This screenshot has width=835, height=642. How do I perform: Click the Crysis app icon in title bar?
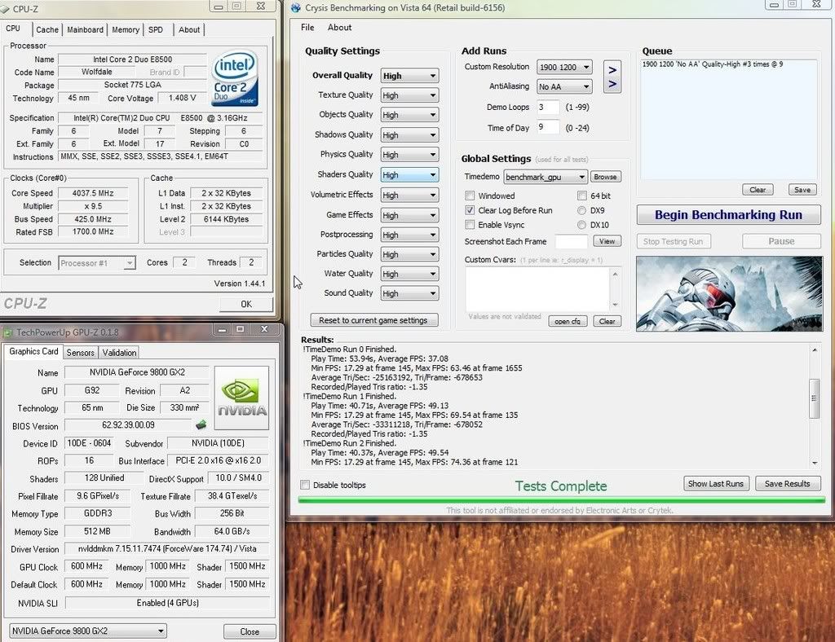click(295, 7)
